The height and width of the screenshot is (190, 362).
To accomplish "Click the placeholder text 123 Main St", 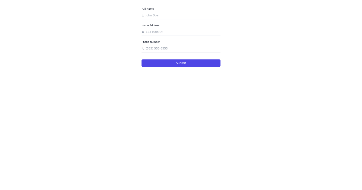I will 154,32.
